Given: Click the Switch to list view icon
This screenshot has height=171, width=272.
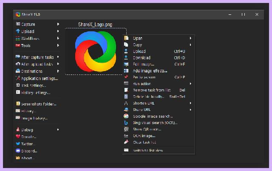Looking at the screenshot, I should coord(126,150).
